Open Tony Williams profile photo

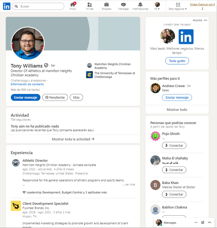pos(28,43)
